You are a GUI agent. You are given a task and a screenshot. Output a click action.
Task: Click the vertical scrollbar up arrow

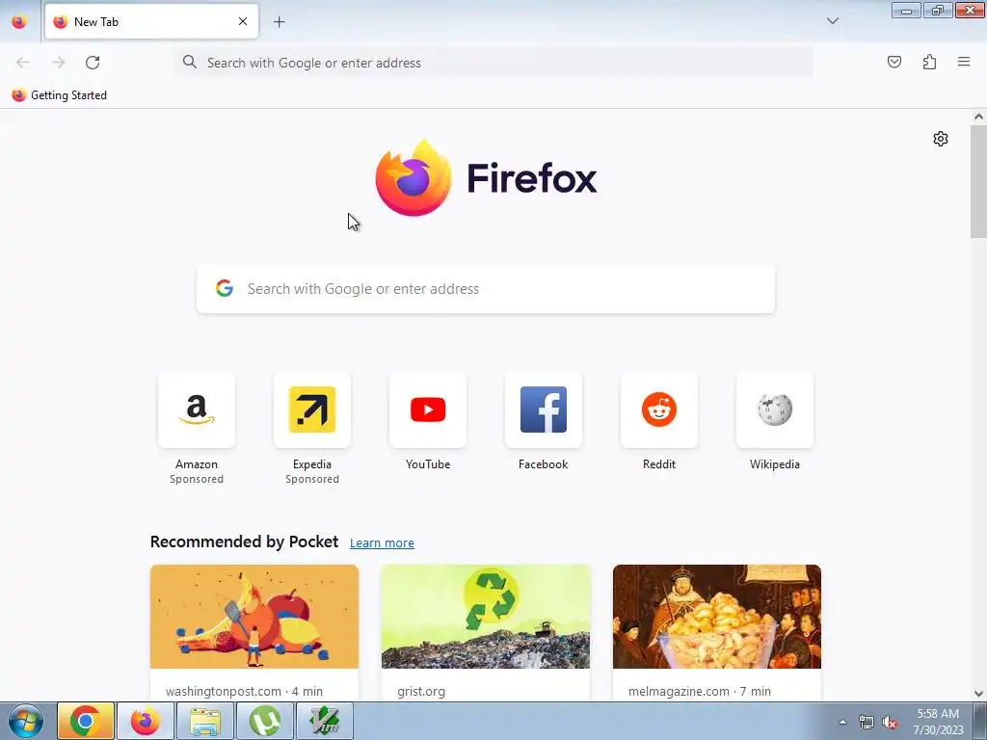[x=978, y=117]
